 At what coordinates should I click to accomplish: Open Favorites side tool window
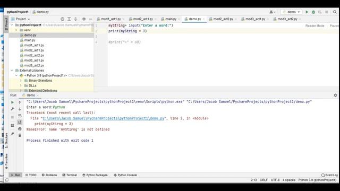coord(6,161)
